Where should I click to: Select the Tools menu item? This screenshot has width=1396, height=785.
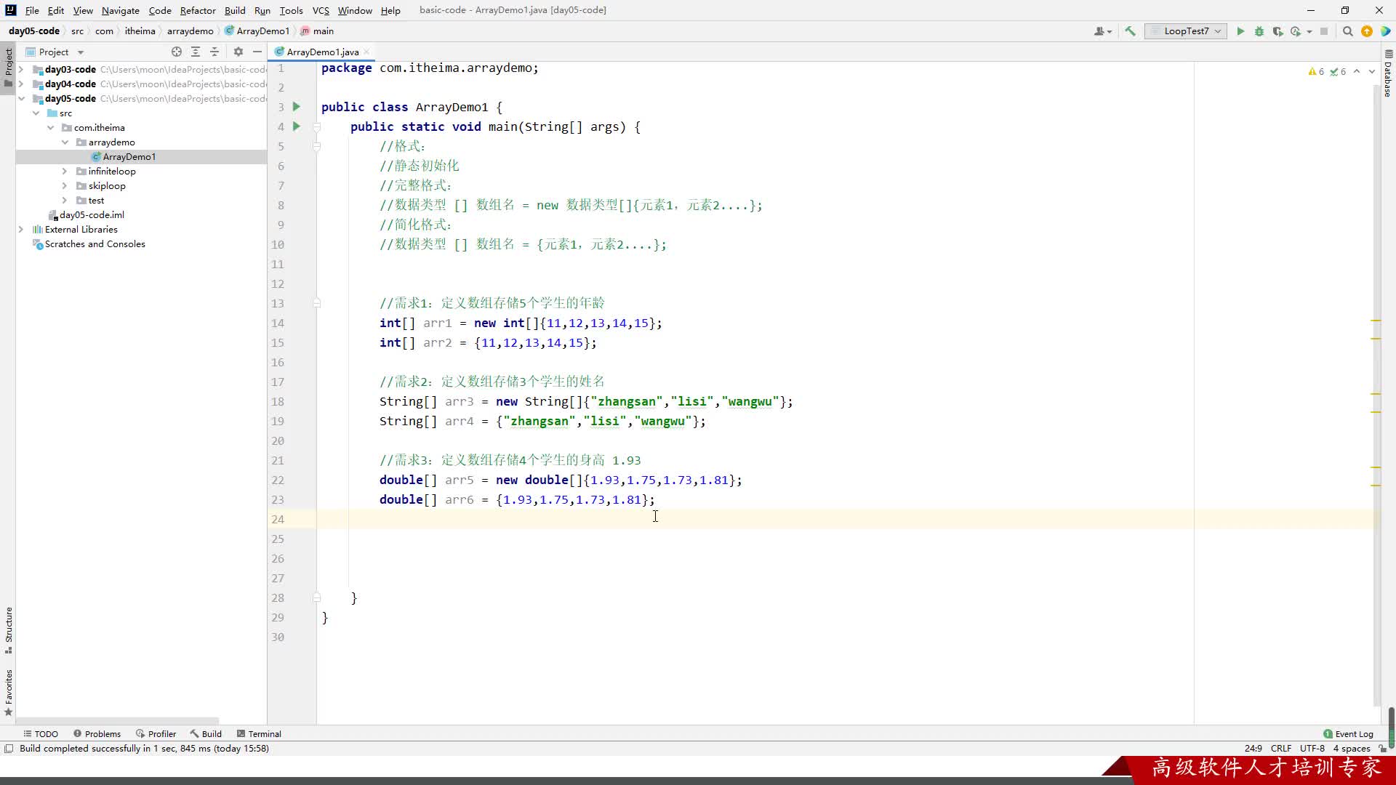click(291, 9)
